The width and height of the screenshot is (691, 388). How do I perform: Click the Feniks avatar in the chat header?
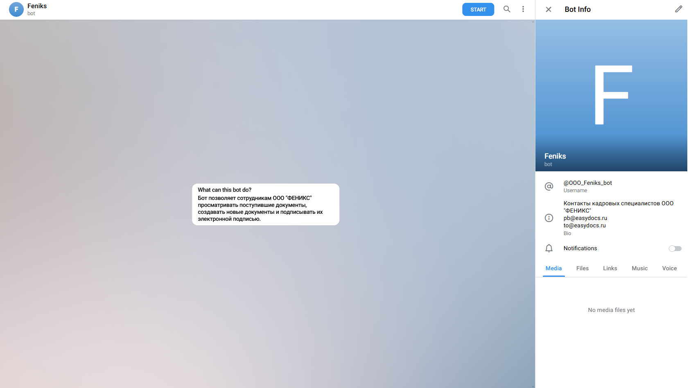pos(16,9)
